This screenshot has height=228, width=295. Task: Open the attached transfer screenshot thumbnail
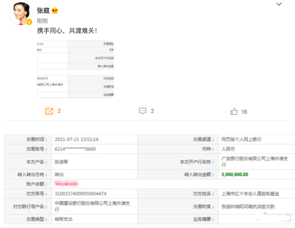tap(75, 69)
